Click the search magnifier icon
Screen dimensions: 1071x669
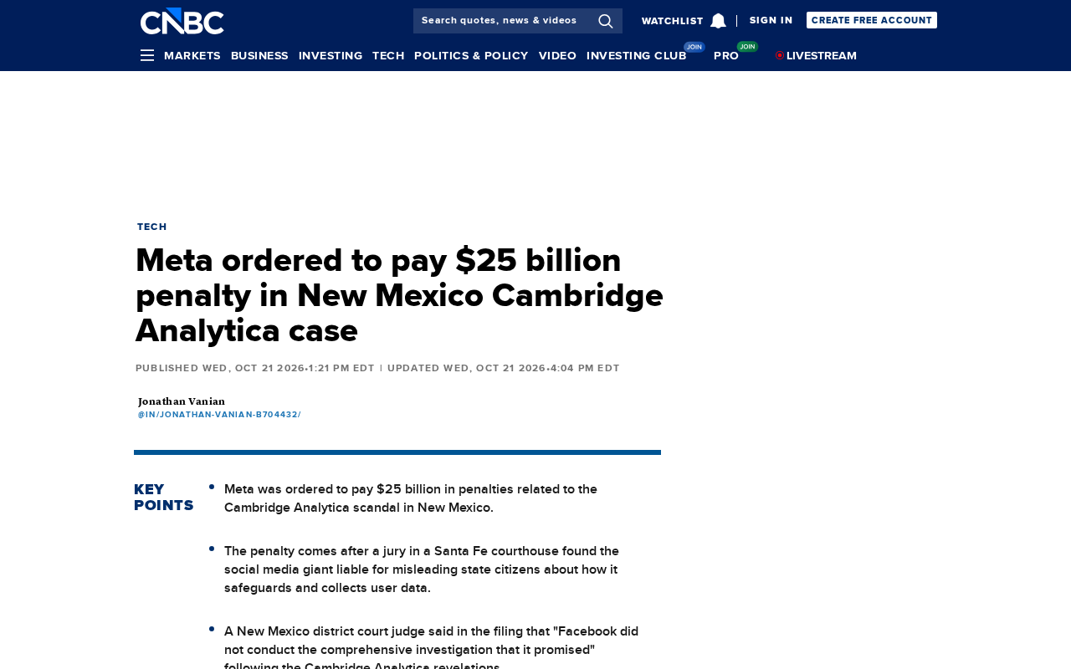(606, 21)
